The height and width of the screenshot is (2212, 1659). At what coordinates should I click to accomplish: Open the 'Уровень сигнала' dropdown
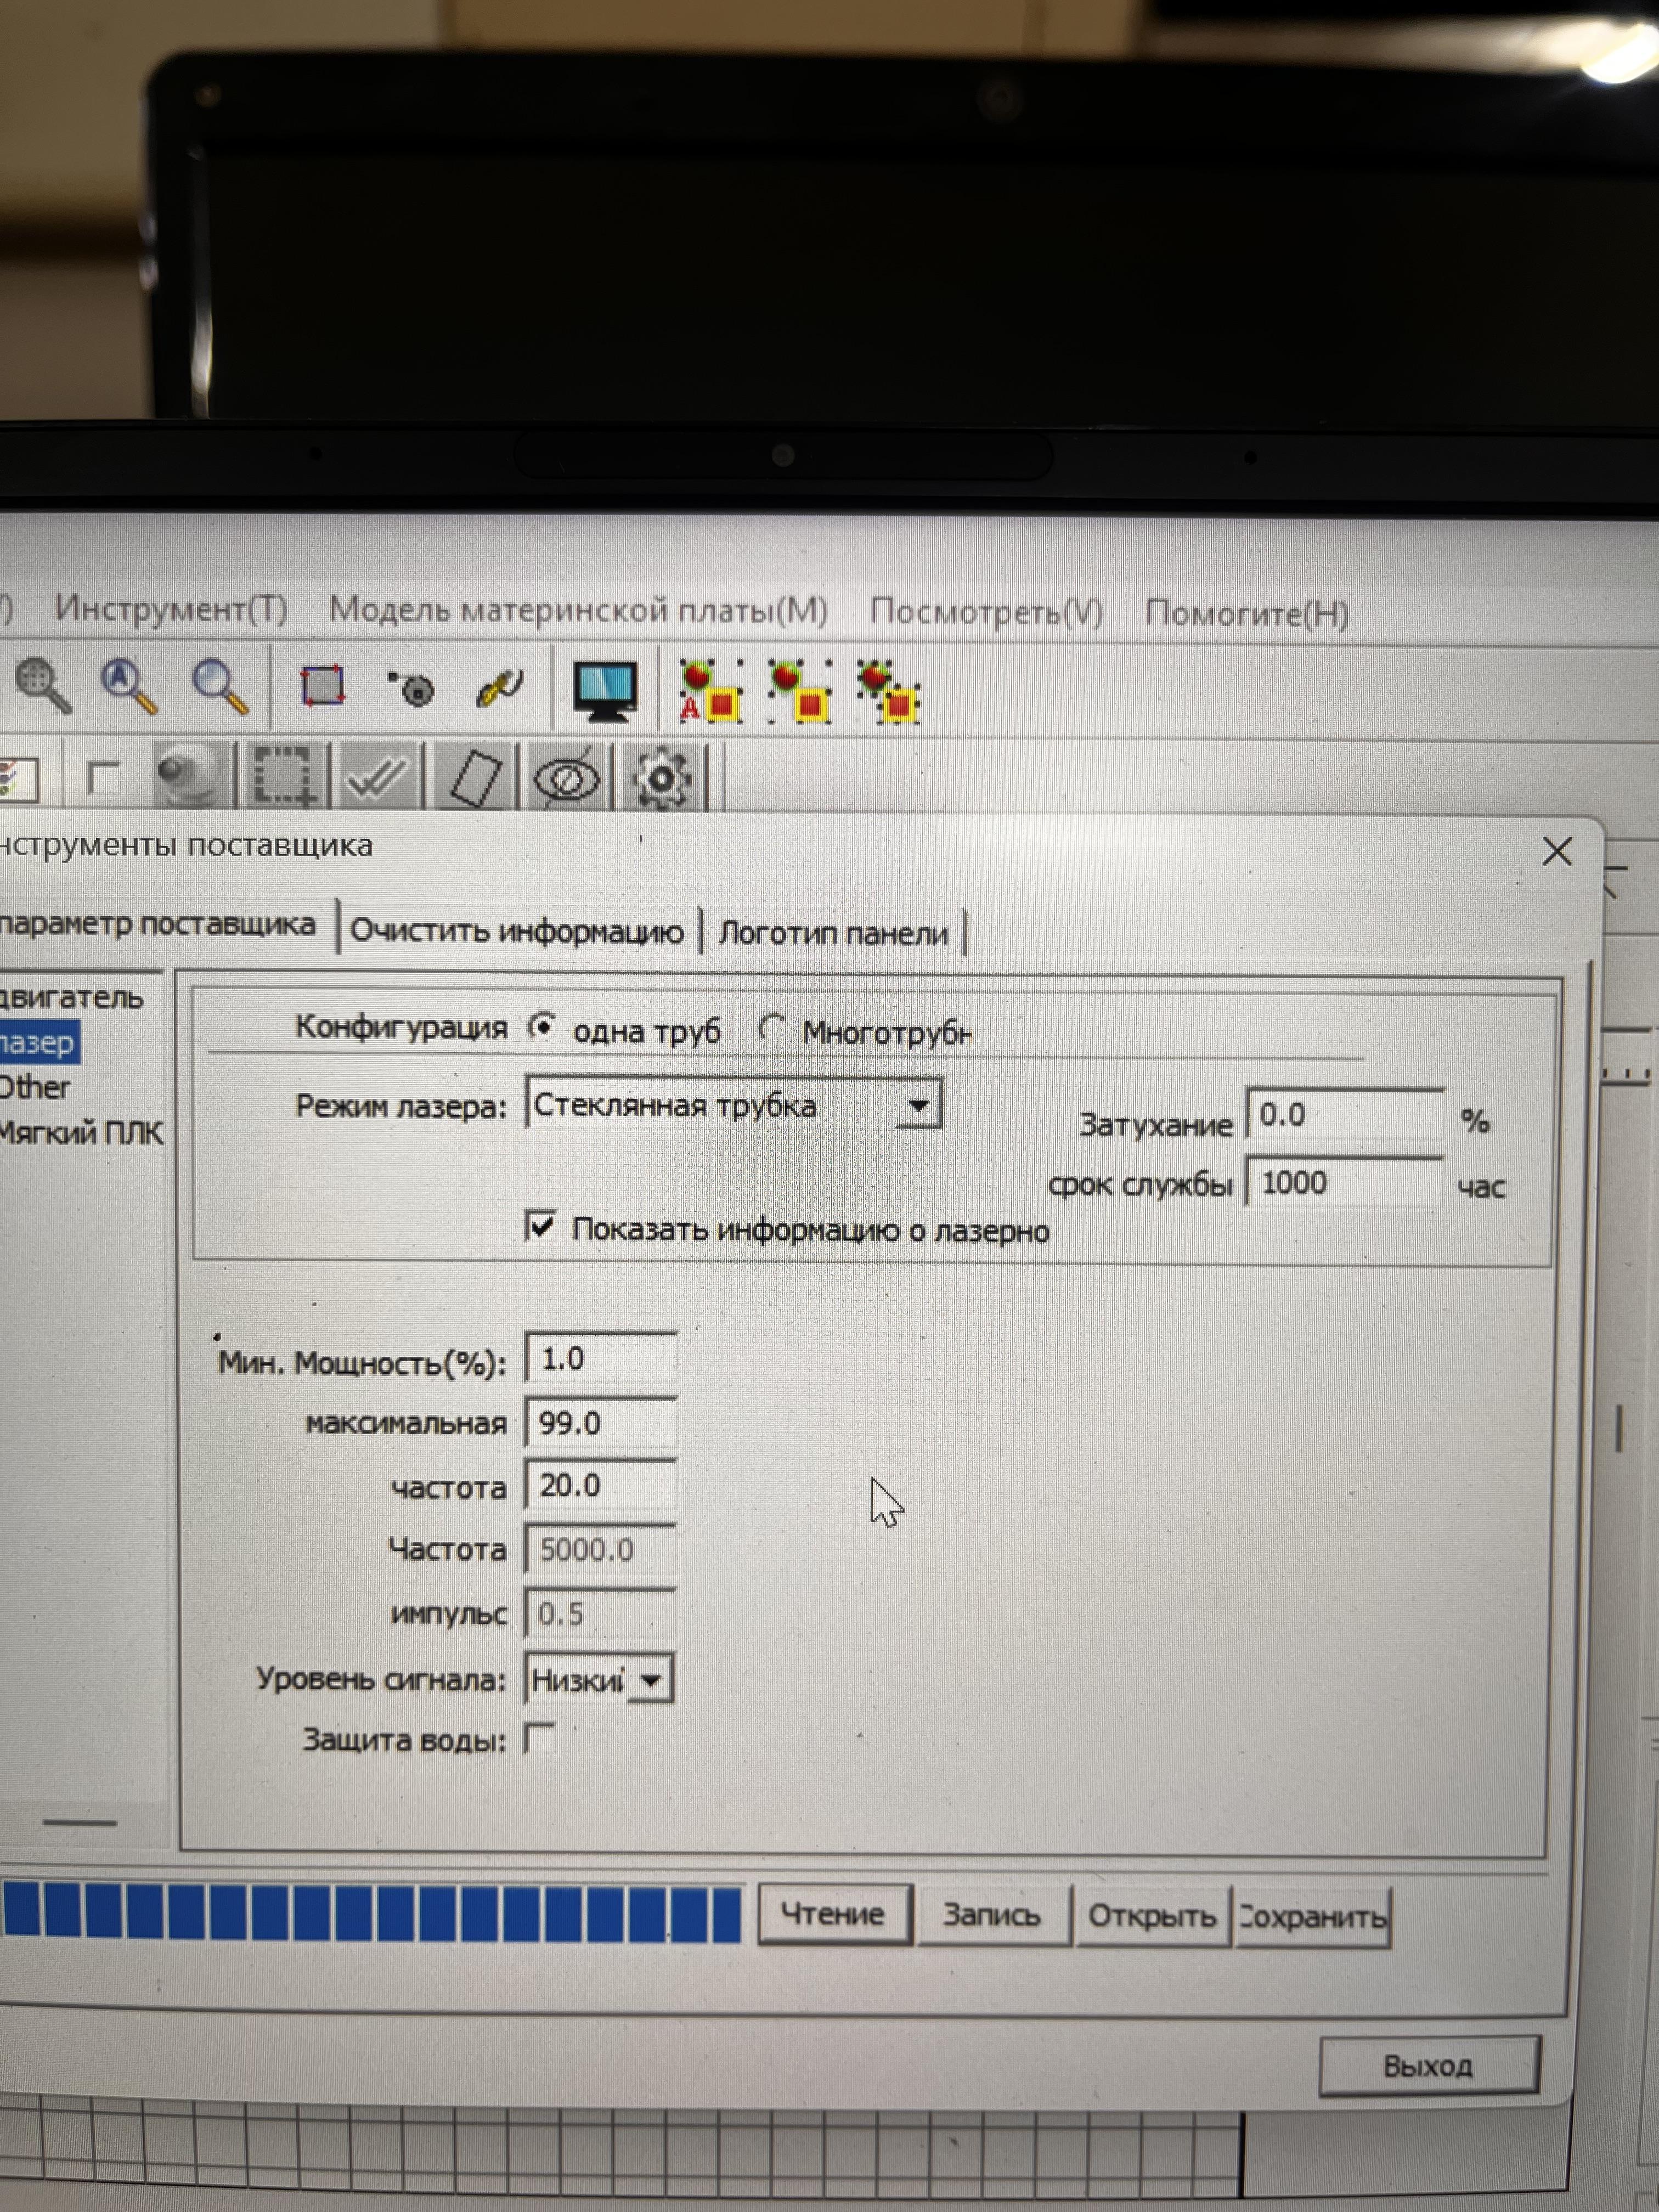click(x=599, y=1680)
